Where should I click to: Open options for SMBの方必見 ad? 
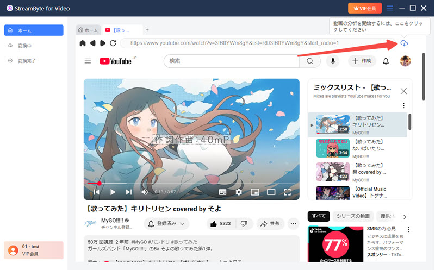coord(409,230)
